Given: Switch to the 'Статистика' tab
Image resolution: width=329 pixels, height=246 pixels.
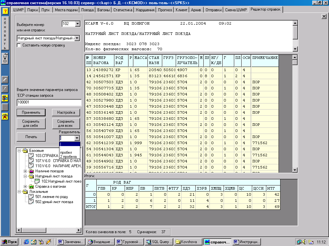Looking at the screenshot, I should click(x=123, y=10).
